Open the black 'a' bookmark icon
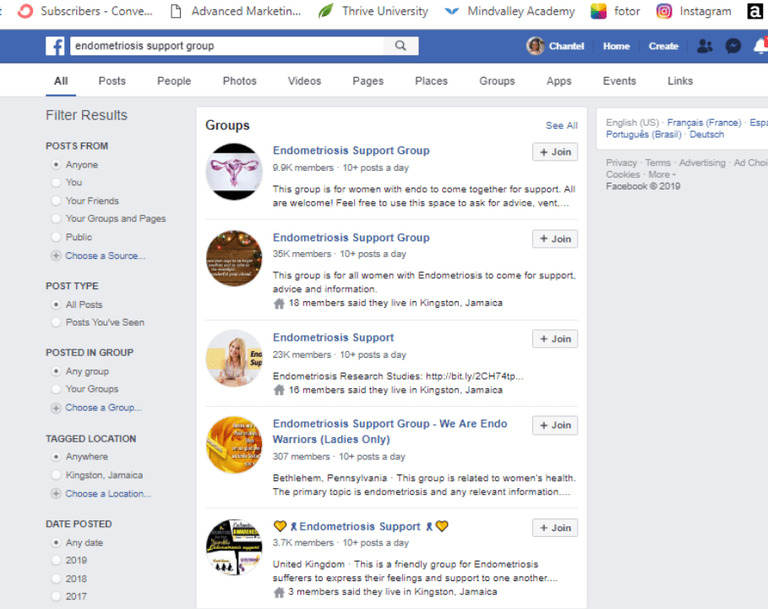 coord(754,11)
